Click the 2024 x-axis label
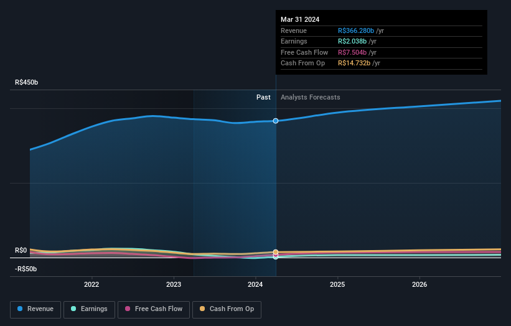Screen dimensions: 511x326 pos(255,284)
